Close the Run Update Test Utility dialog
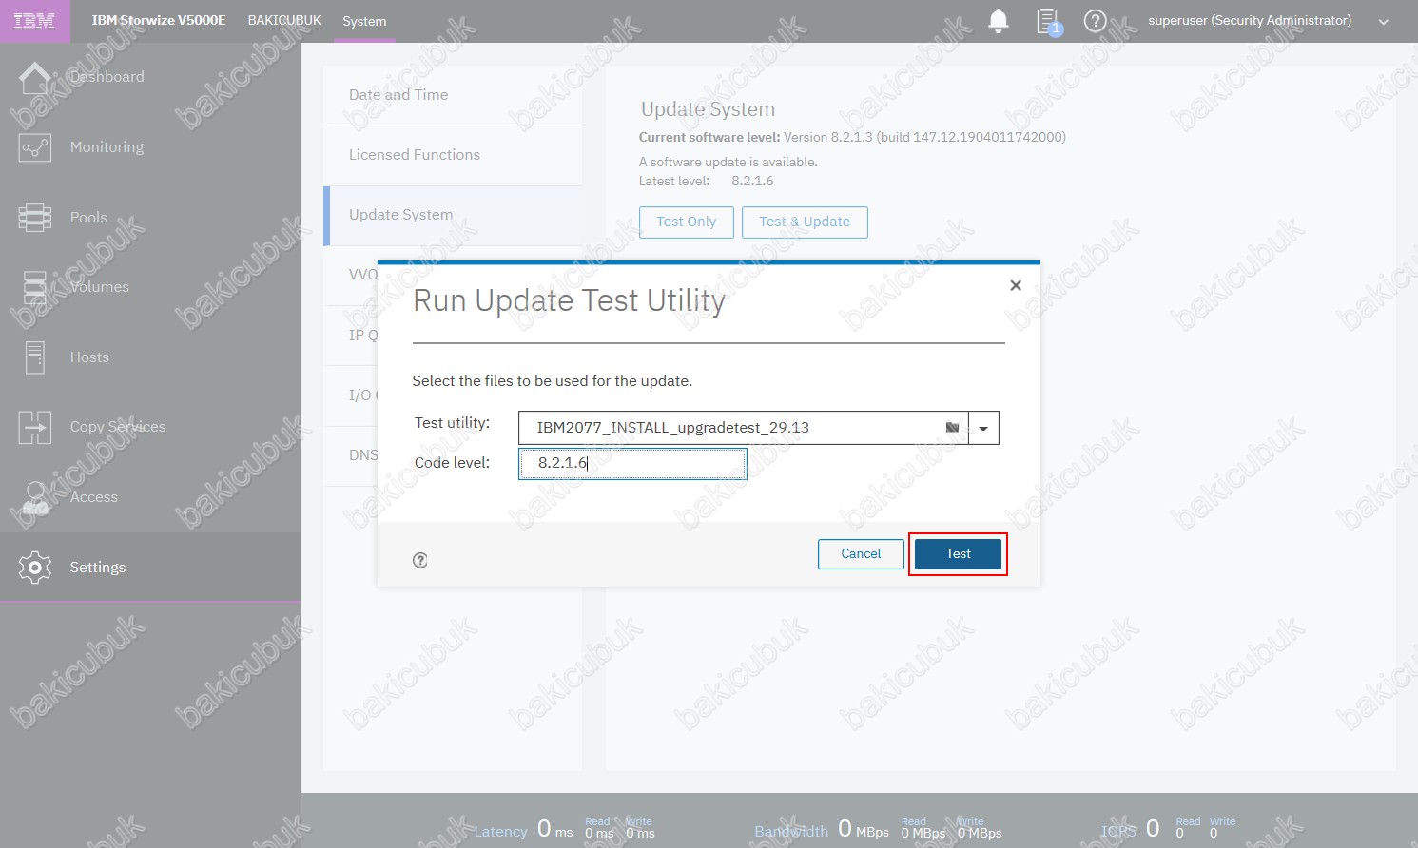1418x848 pixels. 1016,285
